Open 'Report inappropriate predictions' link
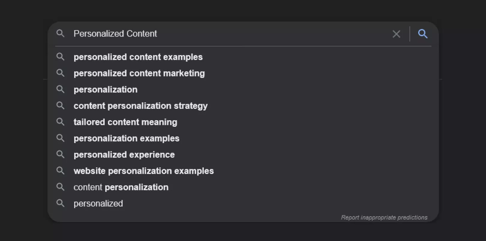The height and width of the screenshot is (241, 486). [384, 217]
